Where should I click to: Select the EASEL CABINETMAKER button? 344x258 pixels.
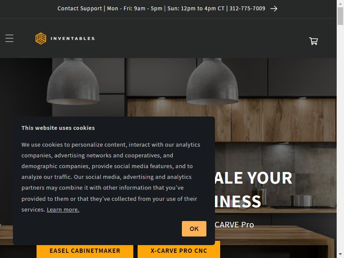(x=85, y=251)
